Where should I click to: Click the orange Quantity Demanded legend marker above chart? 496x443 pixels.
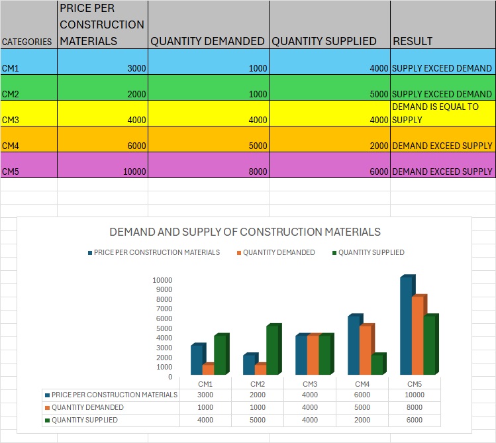coord(238,252)
